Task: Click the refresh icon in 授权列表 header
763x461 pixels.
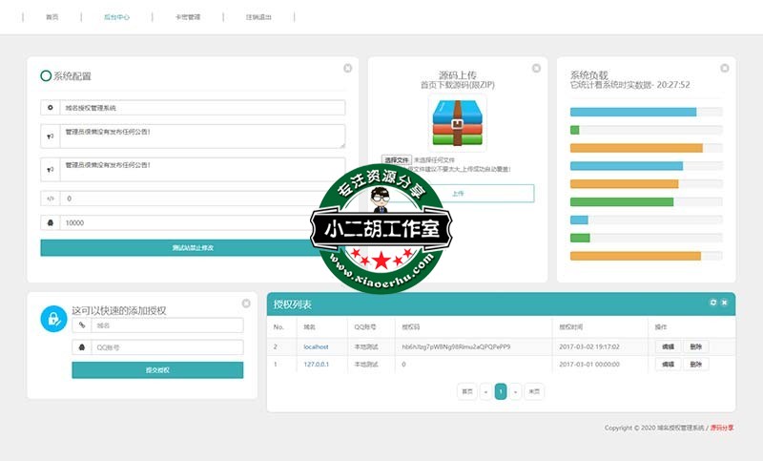Action: pos(712,303)
